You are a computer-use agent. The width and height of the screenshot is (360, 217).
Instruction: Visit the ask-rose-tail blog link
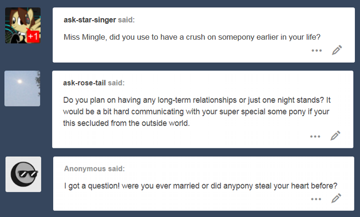click(84, 83)
